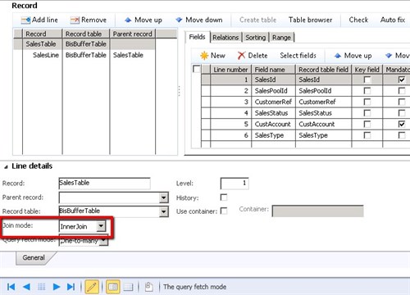The width and height of the screenshot is (410, 295).
Task: Click the New field star icon
Action: [204, 56]
